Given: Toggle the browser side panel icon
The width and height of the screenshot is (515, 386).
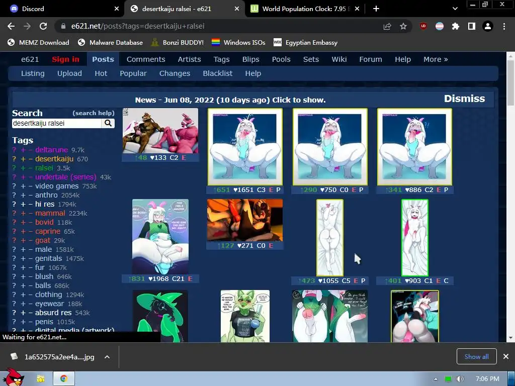Looking at the screenshot, I should (472, 26).
